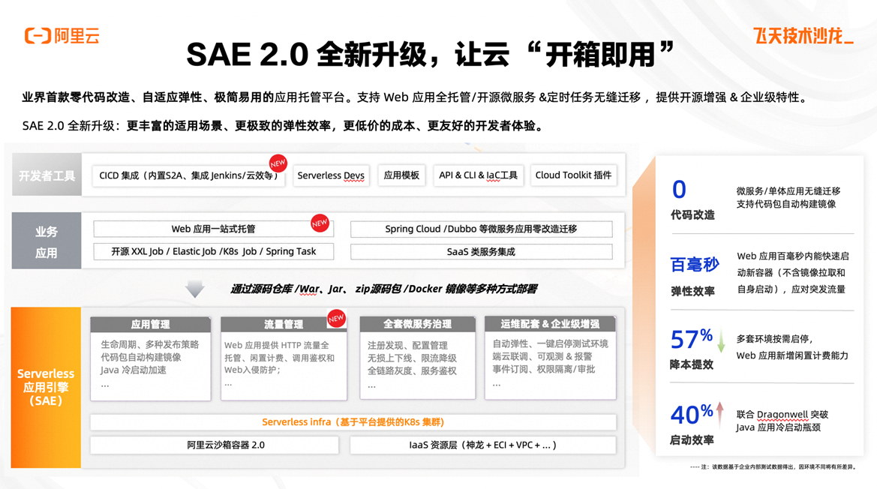Click the 微服务/单体应用无缝迁移 text
This screenshot has width=877, height=489.
[x=788, y=191]
